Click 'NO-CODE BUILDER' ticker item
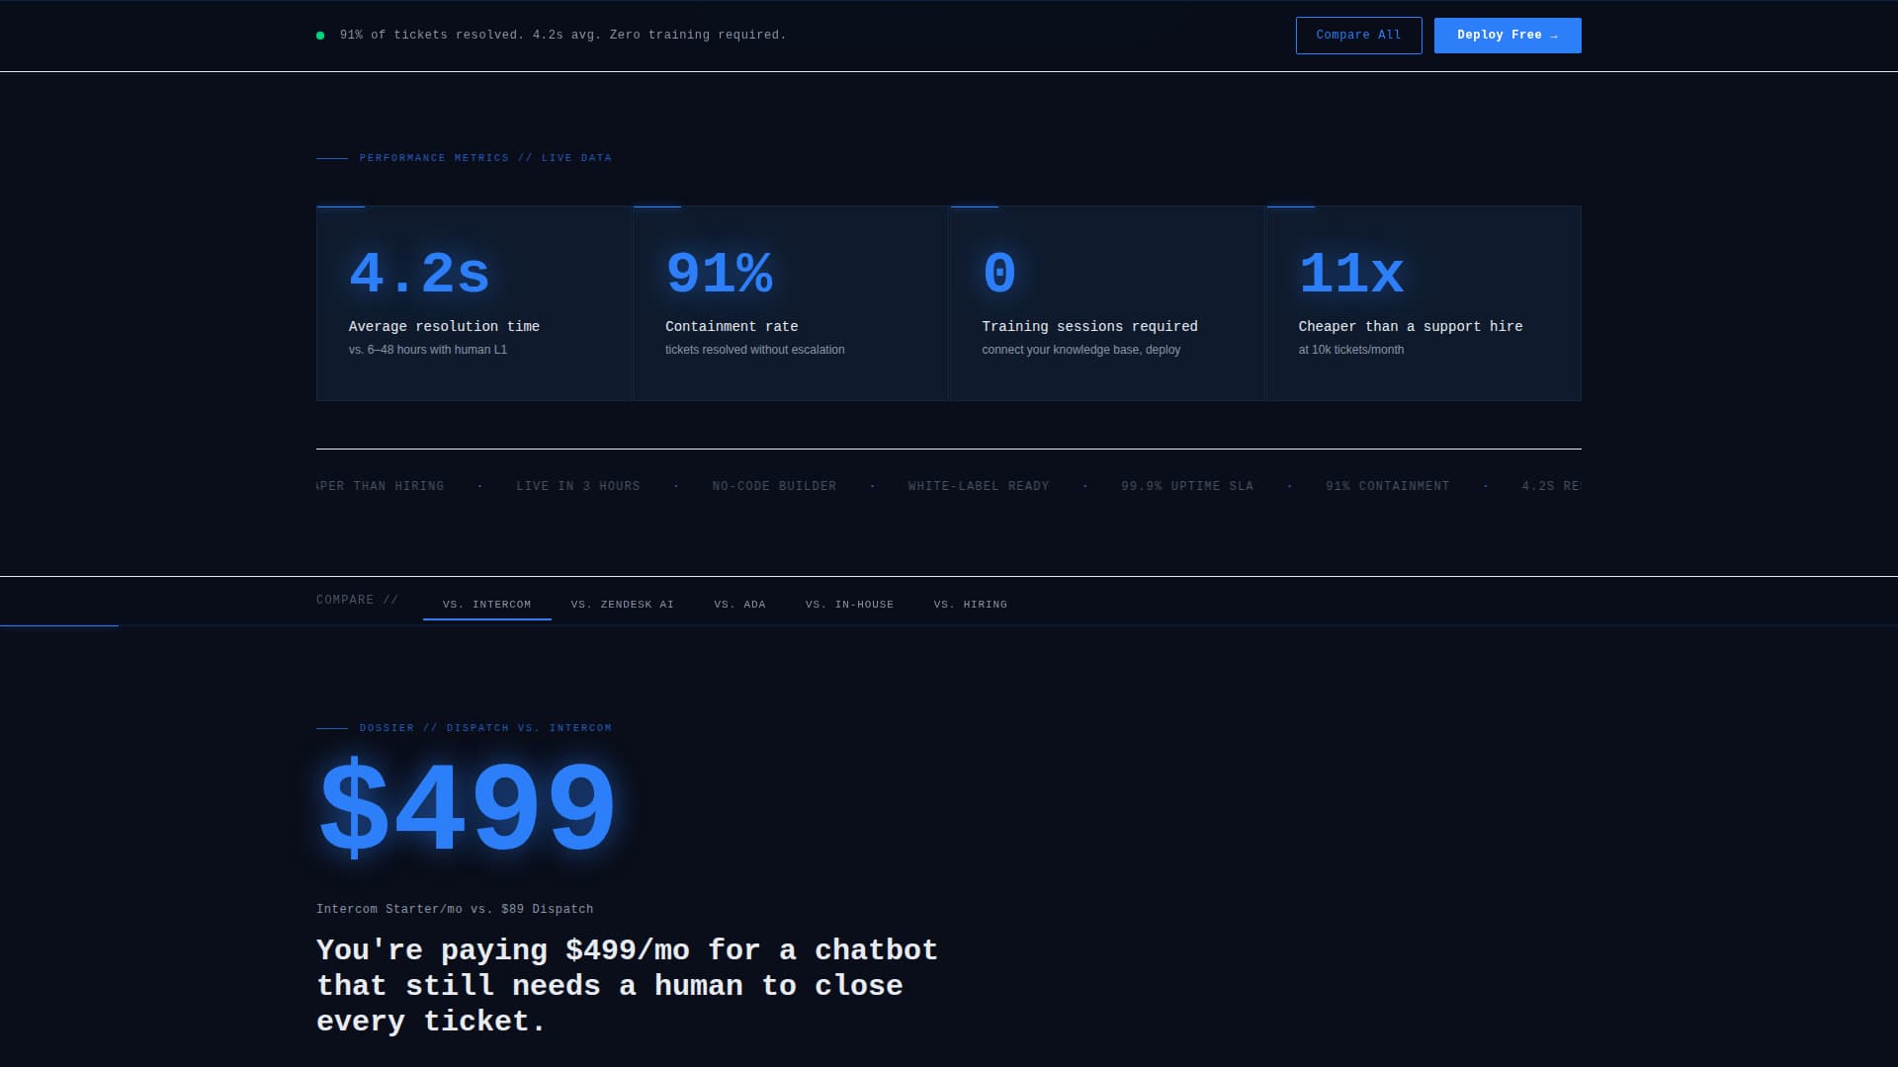Viewport: 1898px width, 1067px height. (x=774, y=486)
